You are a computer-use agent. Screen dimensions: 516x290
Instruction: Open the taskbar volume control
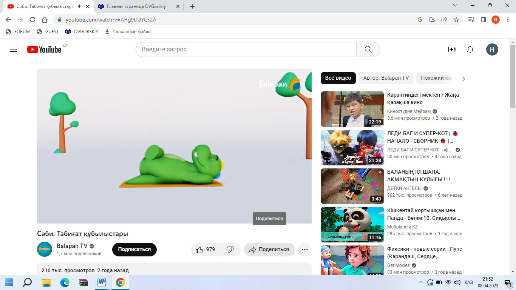(x=457, y=282)
